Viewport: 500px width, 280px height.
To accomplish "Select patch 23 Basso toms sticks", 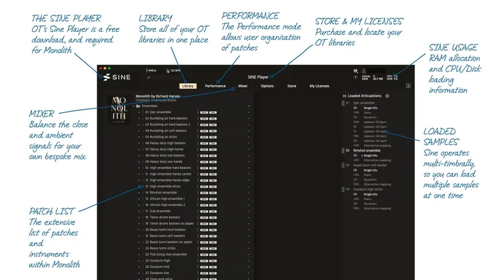I will pos(161,248).
